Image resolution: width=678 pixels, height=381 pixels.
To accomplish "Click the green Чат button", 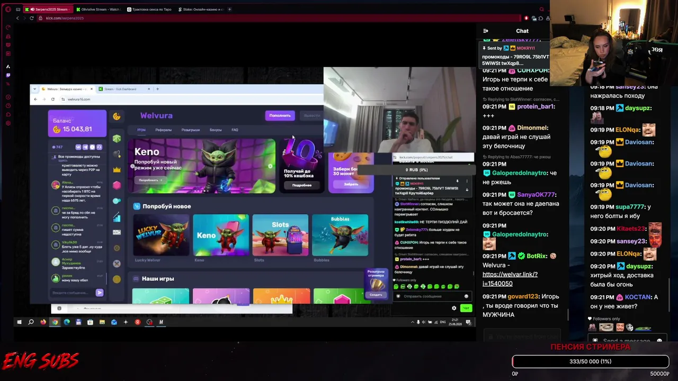I will (466, 308).
